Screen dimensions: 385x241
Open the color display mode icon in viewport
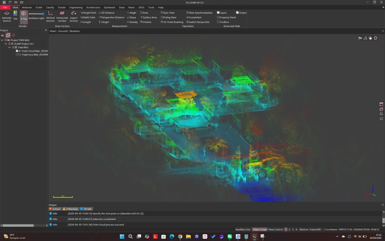pyautogui.click(x=360, y=38)
